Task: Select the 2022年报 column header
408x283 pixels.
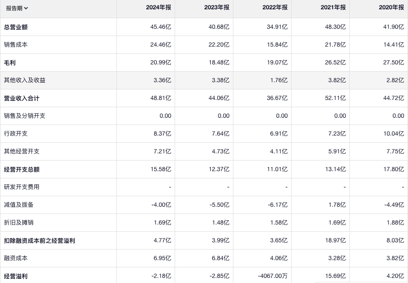Action: [275, 8]
